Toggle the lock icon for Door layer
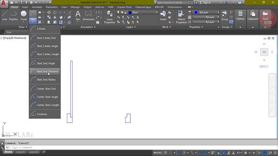This screenshot has height=156, width=278. click(x=126, y=13)
